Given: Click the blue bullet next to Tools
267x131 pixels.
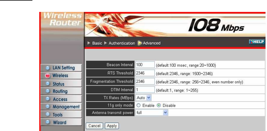Looking at the screenshot, I should (48, 115).
